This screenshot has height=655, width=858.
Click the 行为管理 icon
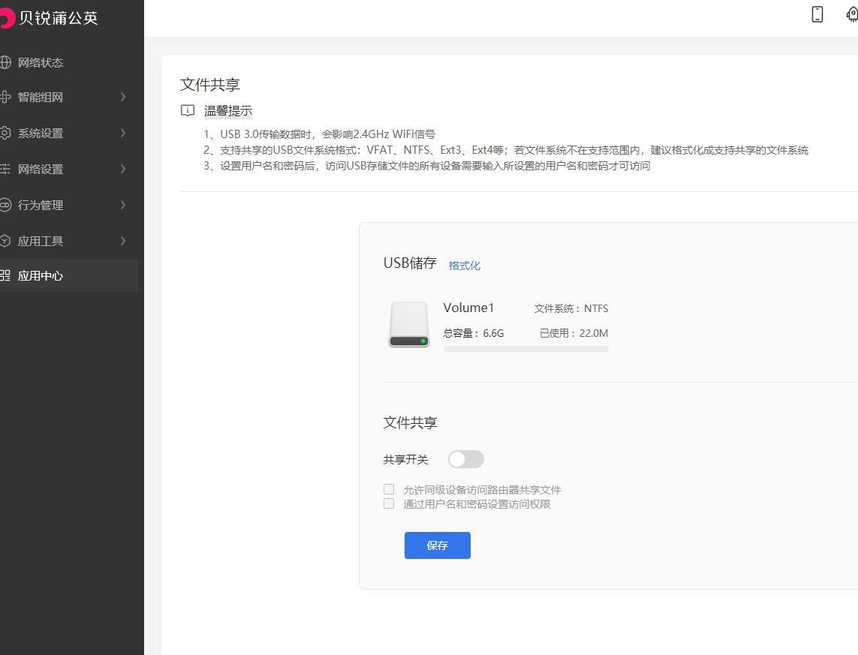pos(5,205)
